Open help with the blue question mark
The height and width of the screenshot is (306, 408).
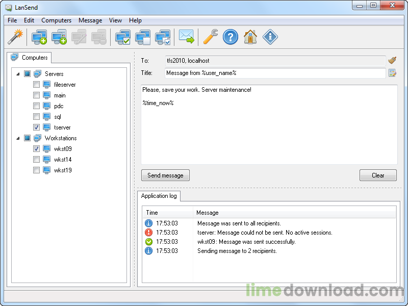point(231,37)
